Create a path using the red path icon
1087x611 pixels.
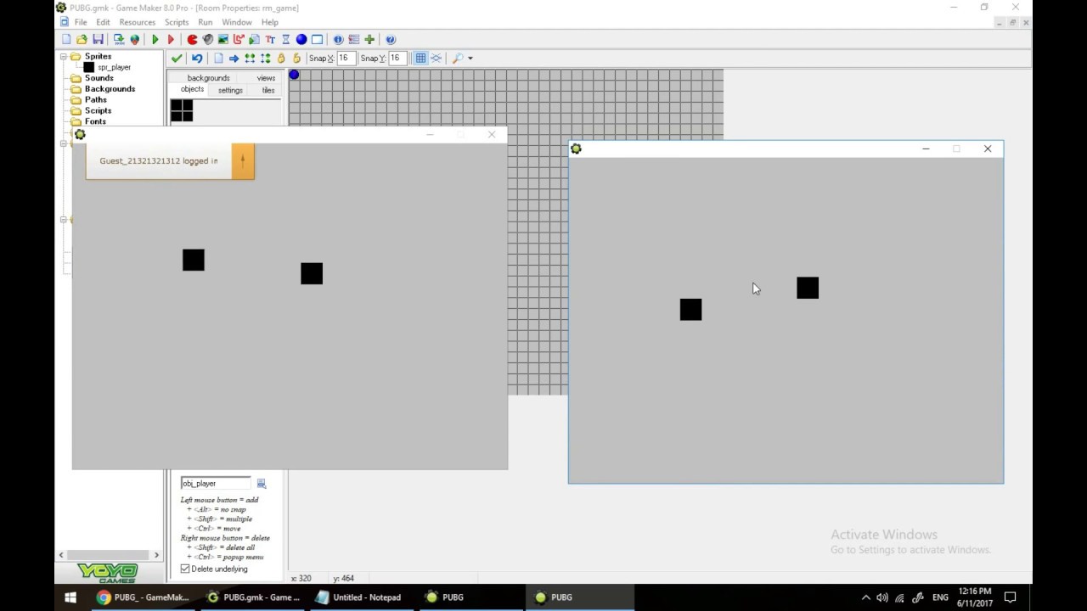pyautogui.click(x=239, y=39)
